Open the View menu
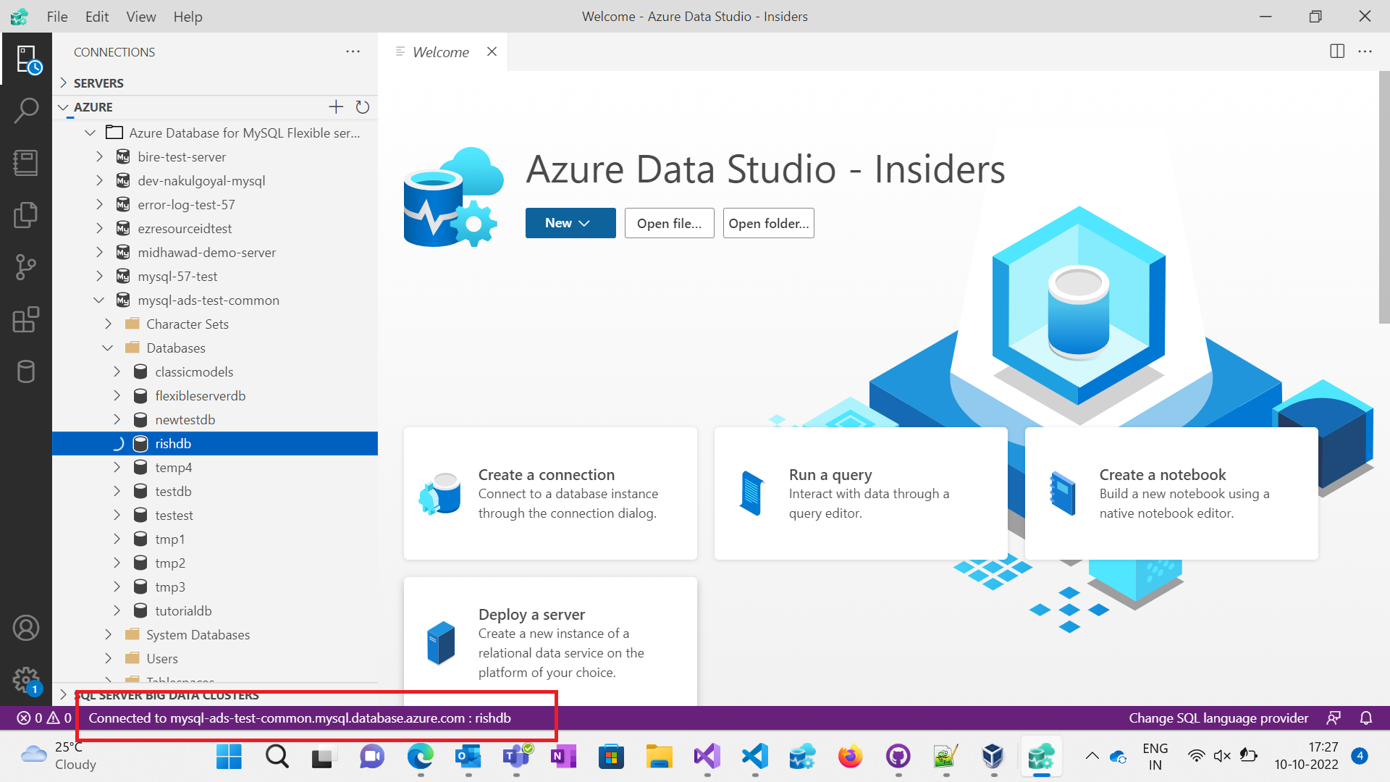 coord(140,16)
